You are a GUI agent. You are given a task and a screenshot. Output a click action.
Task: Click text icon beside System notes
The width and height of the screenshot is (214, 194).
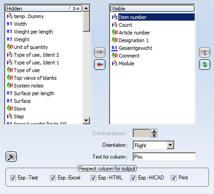(10, 85)
